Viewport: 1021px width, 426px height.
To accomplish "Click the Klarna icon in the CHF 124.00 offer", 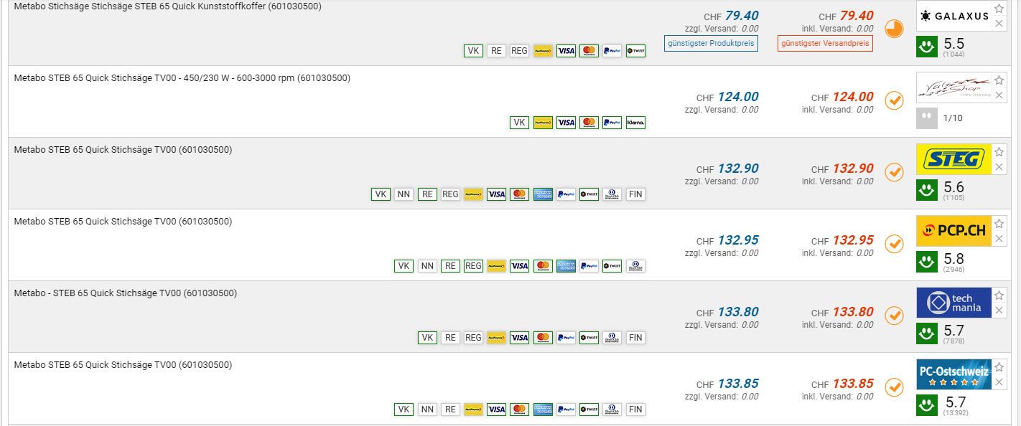I will (635, 123).
